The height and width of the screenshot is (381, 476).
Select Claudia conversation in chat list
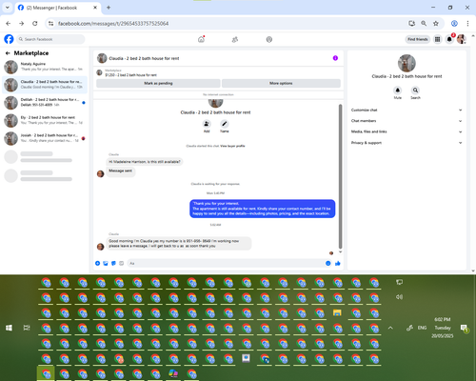[45, 85]
